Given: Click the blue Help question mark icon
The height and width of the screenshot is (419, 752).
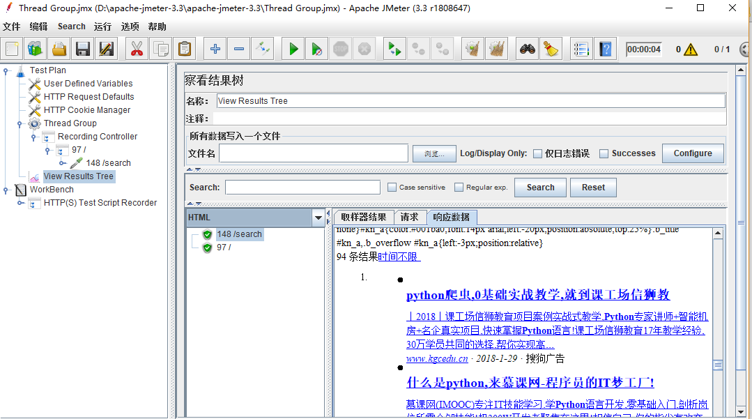Looking at the screenshot, I should pyautogui.click(x=605, y=49).
